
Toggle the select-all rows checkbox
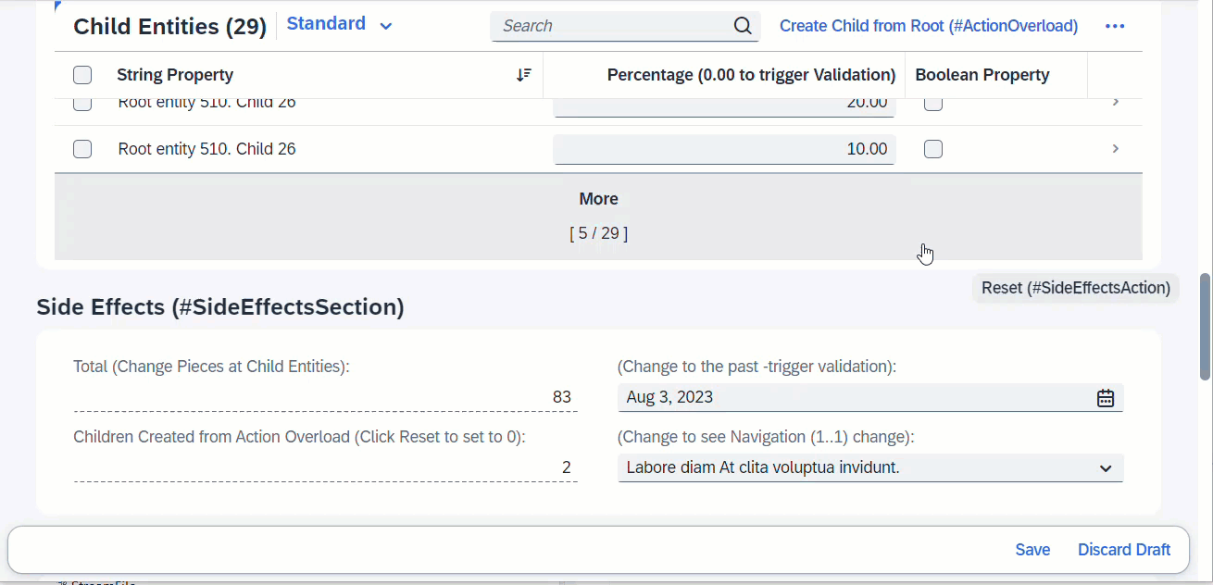point(82,75)
